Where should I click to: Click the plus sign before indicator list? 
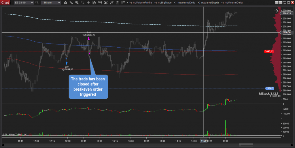click(128, 3)
